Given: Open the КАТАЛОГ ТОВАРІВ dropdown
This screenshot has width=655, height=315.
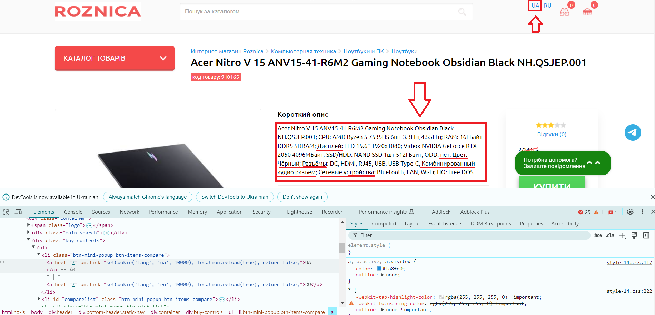Looking at the screenshot, I should point(115,58).
